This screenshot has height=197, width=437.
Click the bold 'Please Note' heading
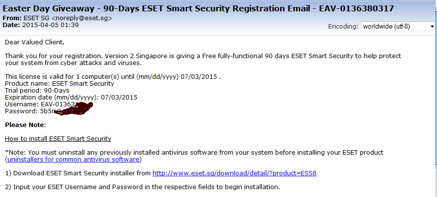[x=25, y=125]
